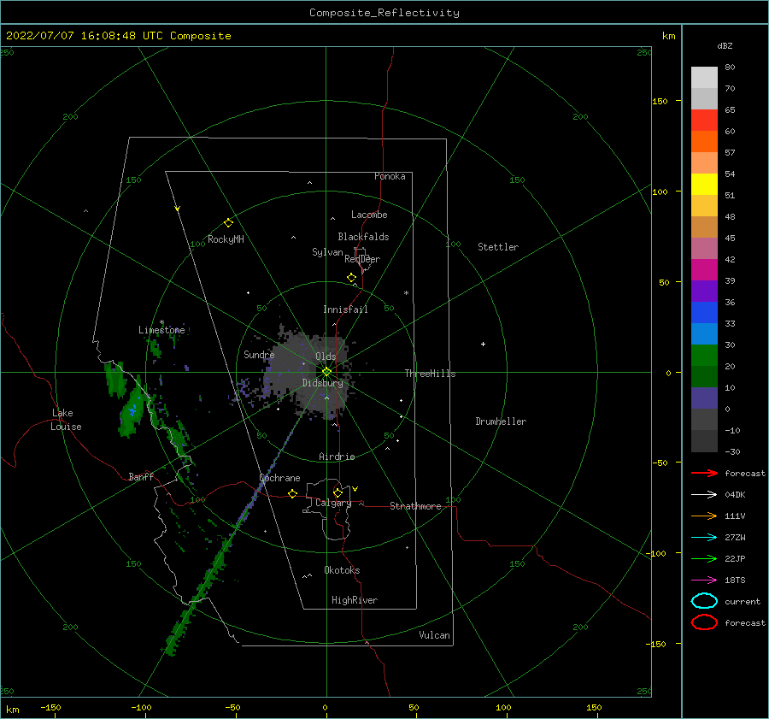Click the Vulcan label

[x=434, y=635]
